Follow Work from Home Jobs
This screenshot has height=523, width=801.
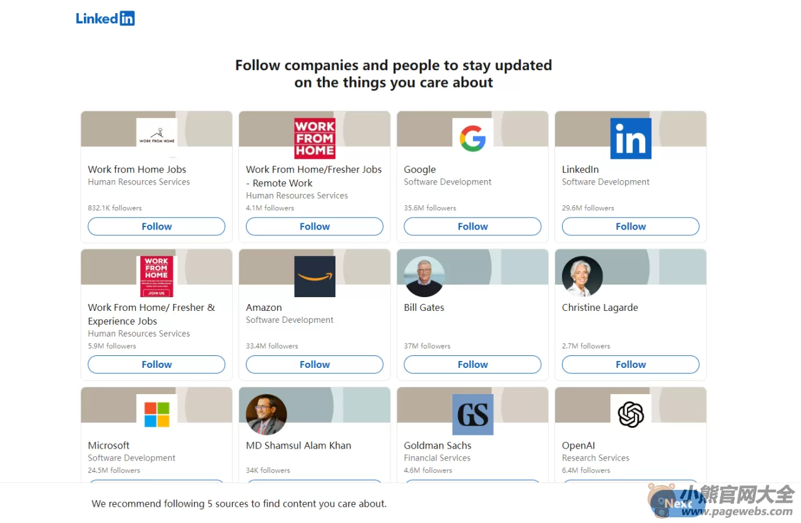coord(156,226)
